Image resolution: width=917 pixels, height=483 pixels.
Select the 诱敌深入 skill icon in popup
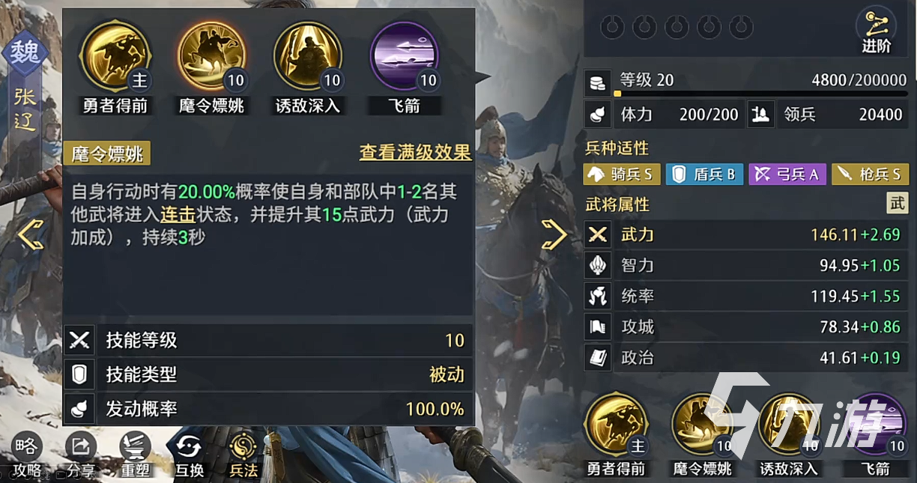click(x=308, y=57)
